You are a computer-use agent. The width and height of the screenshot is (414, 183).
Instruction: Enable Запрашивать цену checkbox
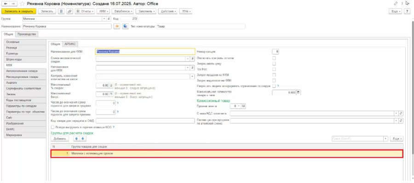coord(274,63)
